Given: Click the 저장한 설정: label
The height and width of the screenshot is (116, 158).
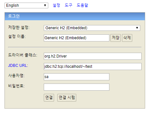Looking at the screenshot, I should pyautogui.click(x=19, y=28).
